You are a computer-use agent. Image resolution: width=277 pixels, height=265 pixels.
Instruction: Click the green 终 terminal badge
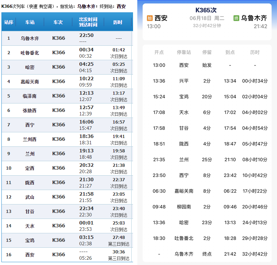point(236,18)
